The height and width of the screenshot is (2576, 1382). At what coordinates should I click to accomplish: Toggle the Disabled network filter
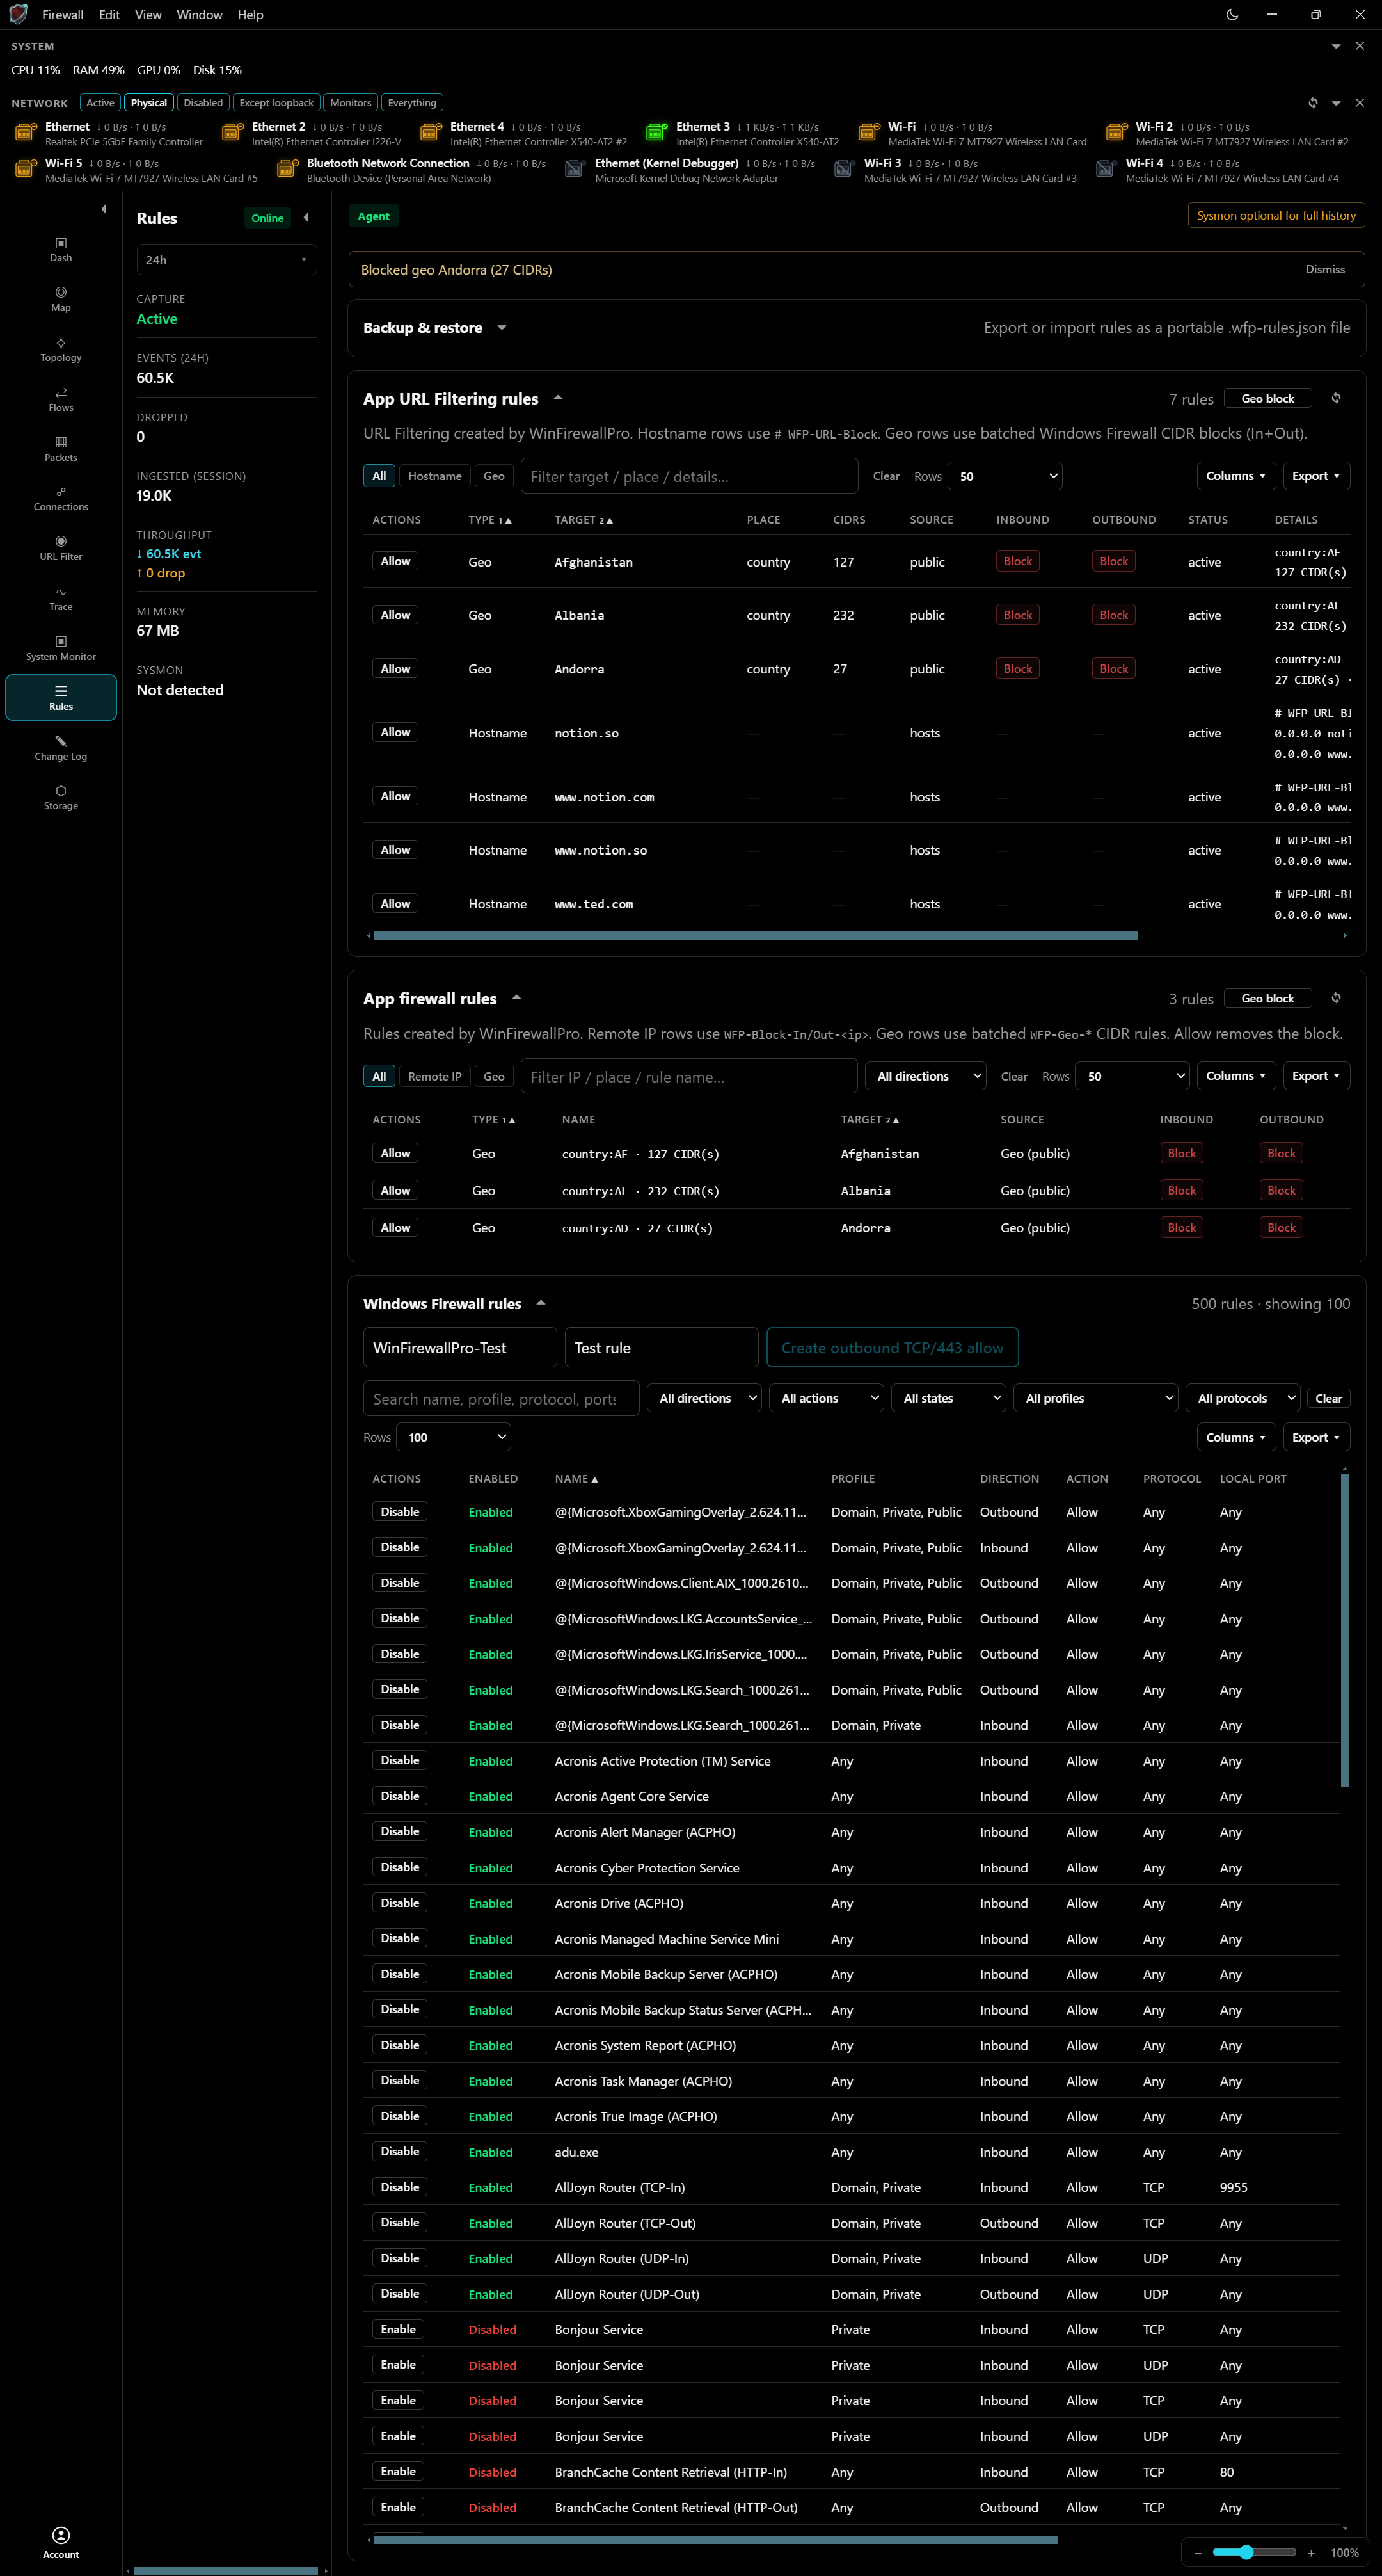pos(203,103)
